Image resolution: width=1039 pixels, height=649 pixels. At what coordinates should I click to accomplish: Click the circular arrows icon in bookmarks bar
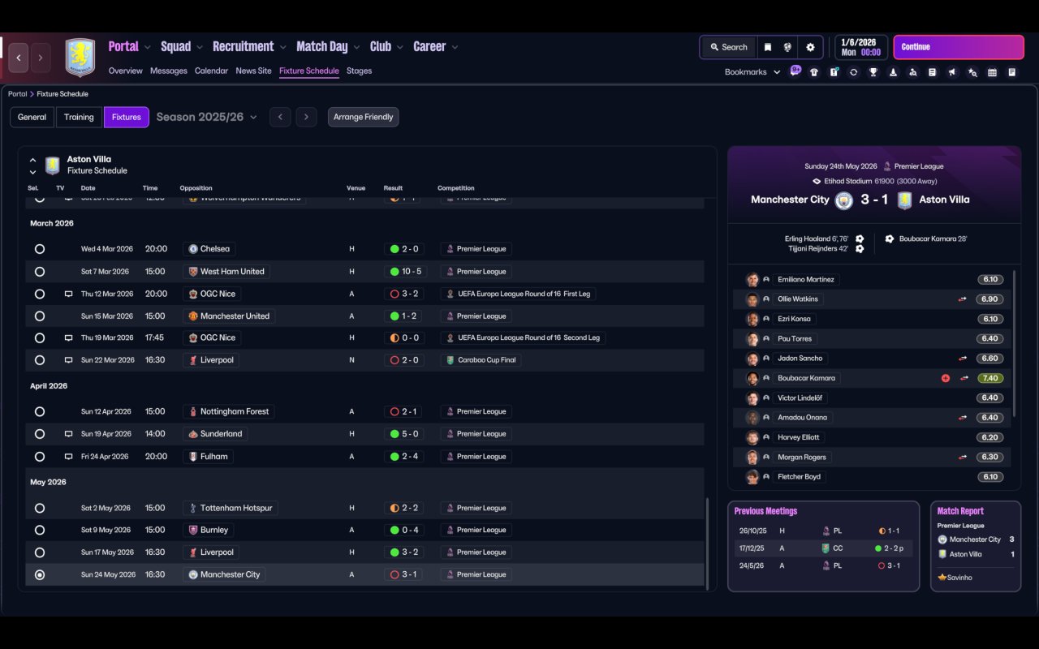click(x=853, y=72)
